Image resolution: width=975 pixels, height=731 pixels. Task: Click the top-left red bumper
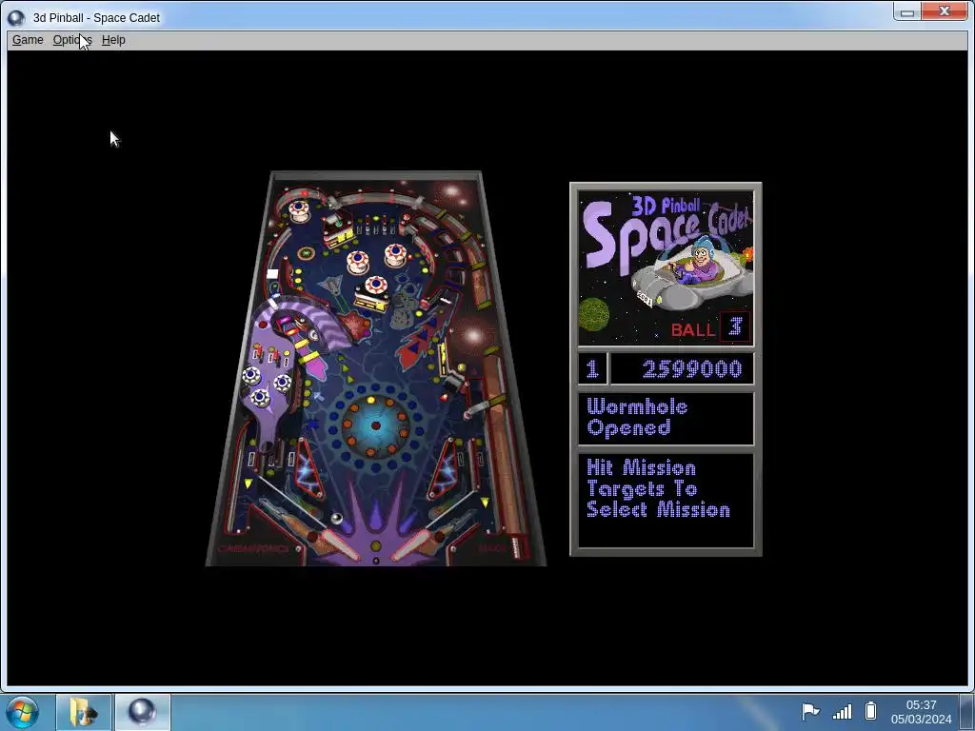[299, 210]
